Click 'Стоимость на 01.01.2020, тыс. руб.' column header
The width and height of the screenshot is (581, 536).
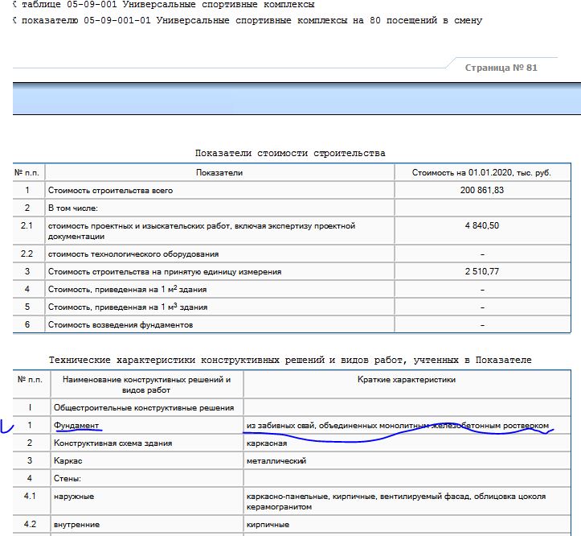(481, 172)
